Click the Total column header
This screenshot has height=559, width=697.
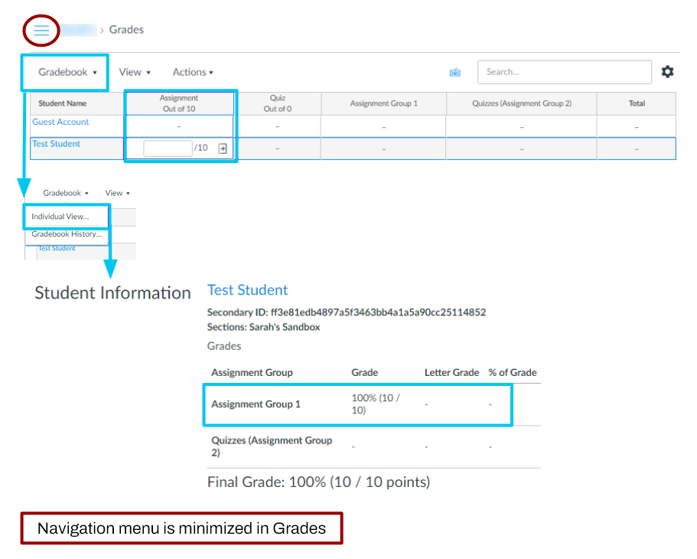coord(637,103)
